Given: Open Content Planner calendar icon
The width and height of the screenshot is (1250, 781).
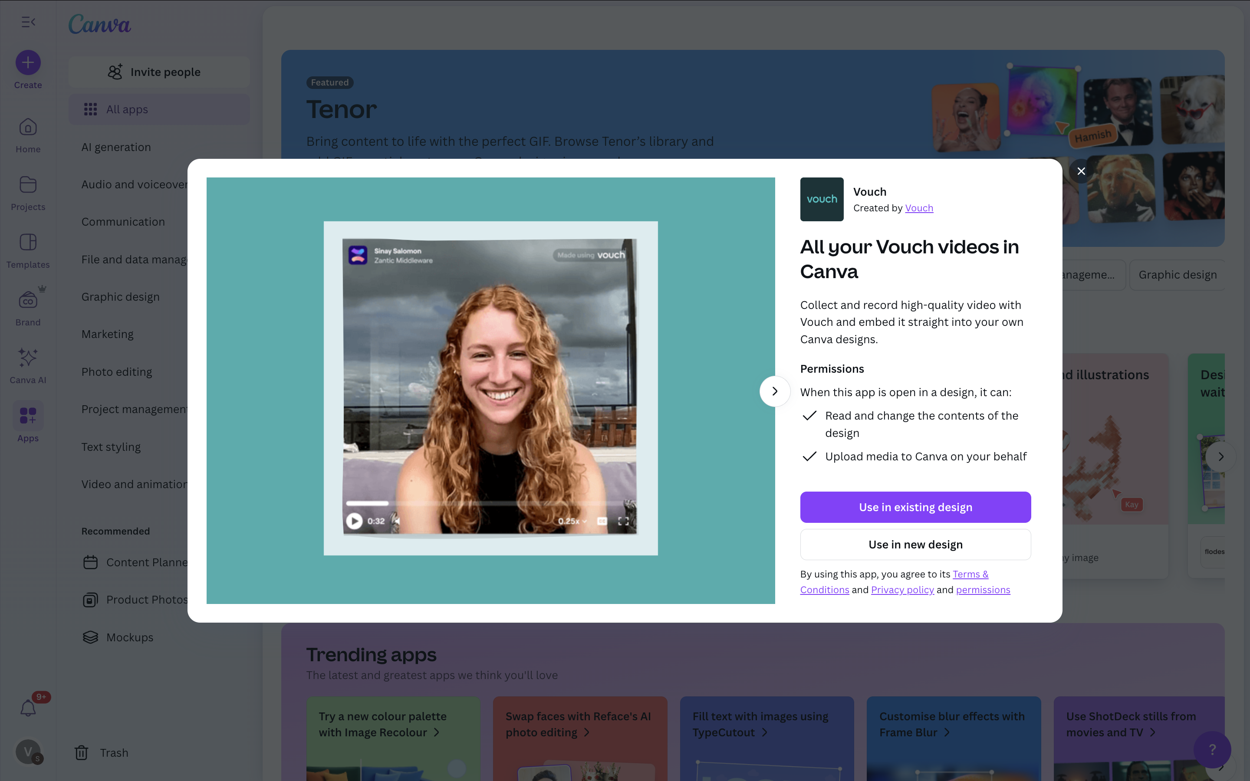Looking at the screenshot, I should [x=90, y=562].
